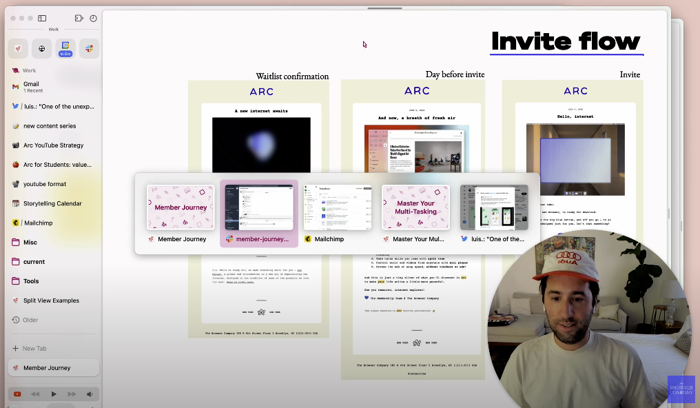Mute audio with the speaker icon
The width and height of the screenshot is (700, 408).
(90, 394)
